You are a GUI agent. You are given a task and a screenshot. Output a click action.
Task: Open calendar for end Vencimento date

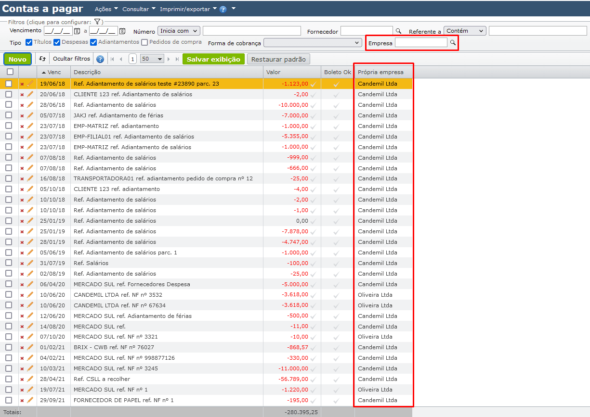(x=122, y=31)
